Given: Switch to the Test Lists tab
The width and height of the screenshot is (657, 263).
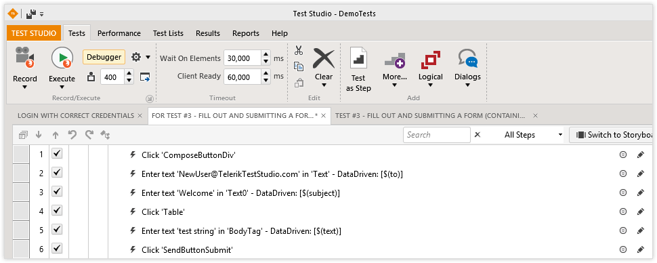Looking at the screenshot, I should coord(168,33).
